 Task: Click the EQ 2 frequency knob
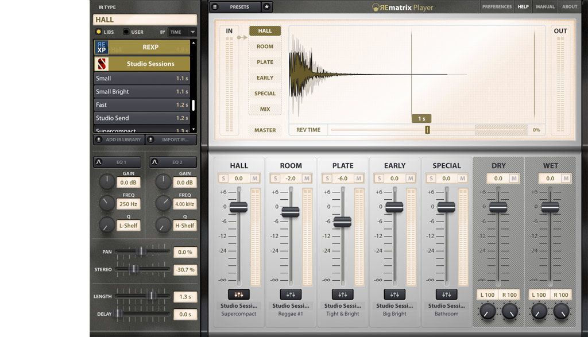tap(163, 203)
